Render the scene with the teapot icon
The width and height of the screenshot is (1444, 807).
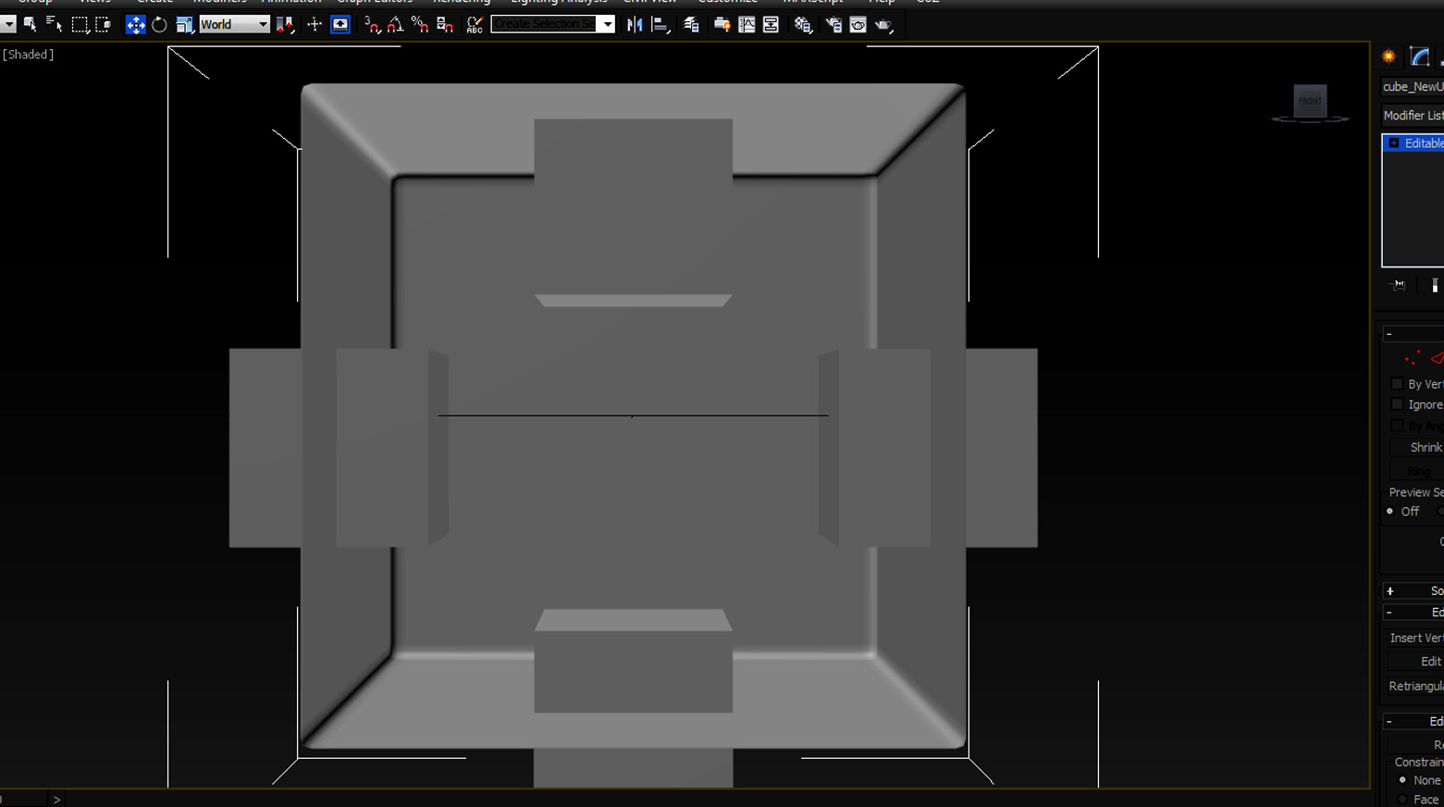pyautogui.click(x=884, y=24)
